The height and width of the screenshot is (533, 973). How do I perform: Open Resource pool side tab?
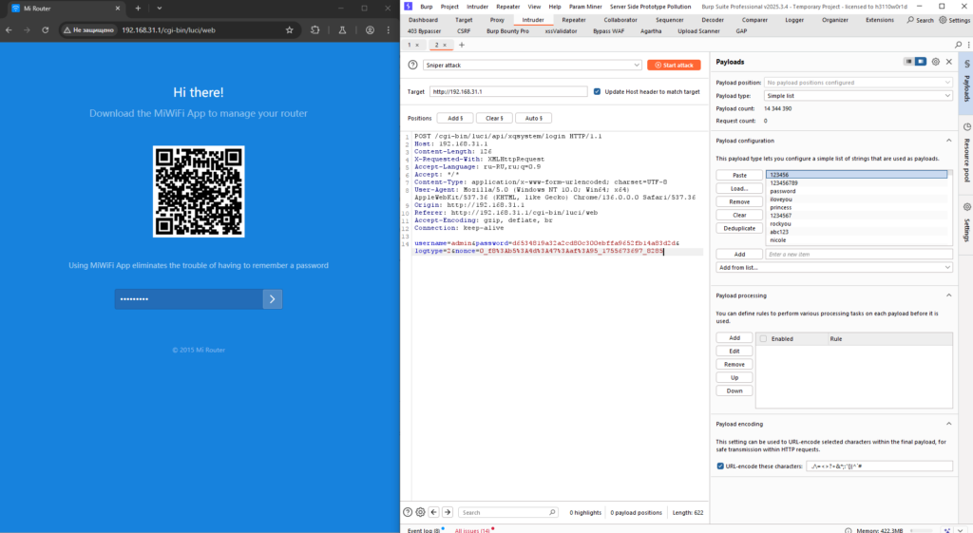point(966,154)
